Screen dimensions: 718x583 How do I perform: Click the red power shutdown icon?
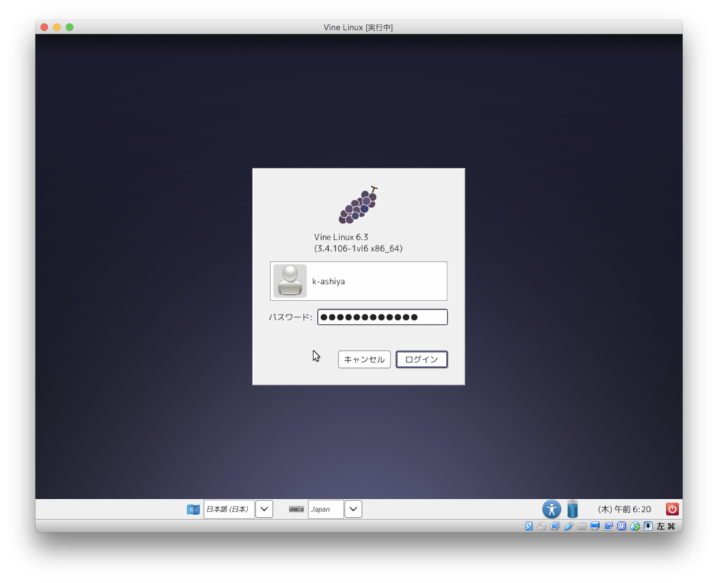point(672,509)
